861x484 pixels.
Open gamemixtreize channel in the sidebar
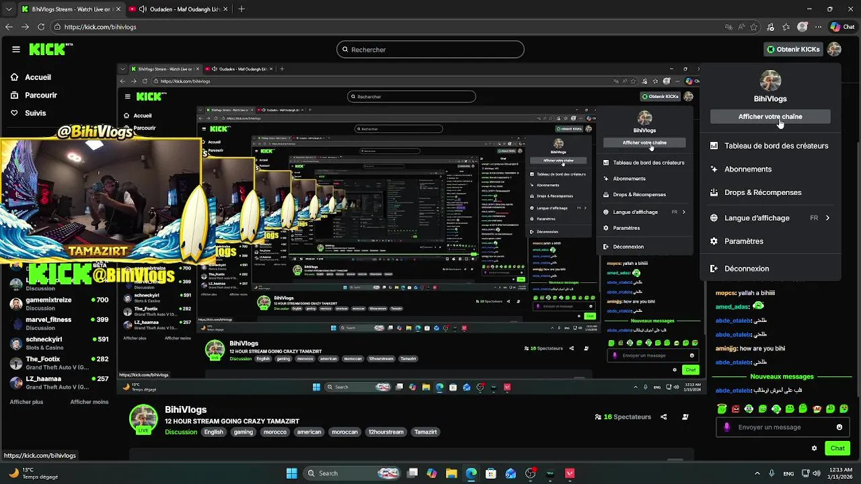pos(59,304)
